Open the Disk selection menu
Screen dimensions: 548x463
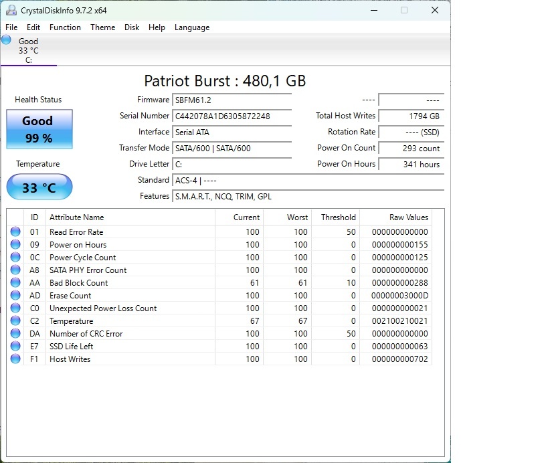[x=132, y=27]
